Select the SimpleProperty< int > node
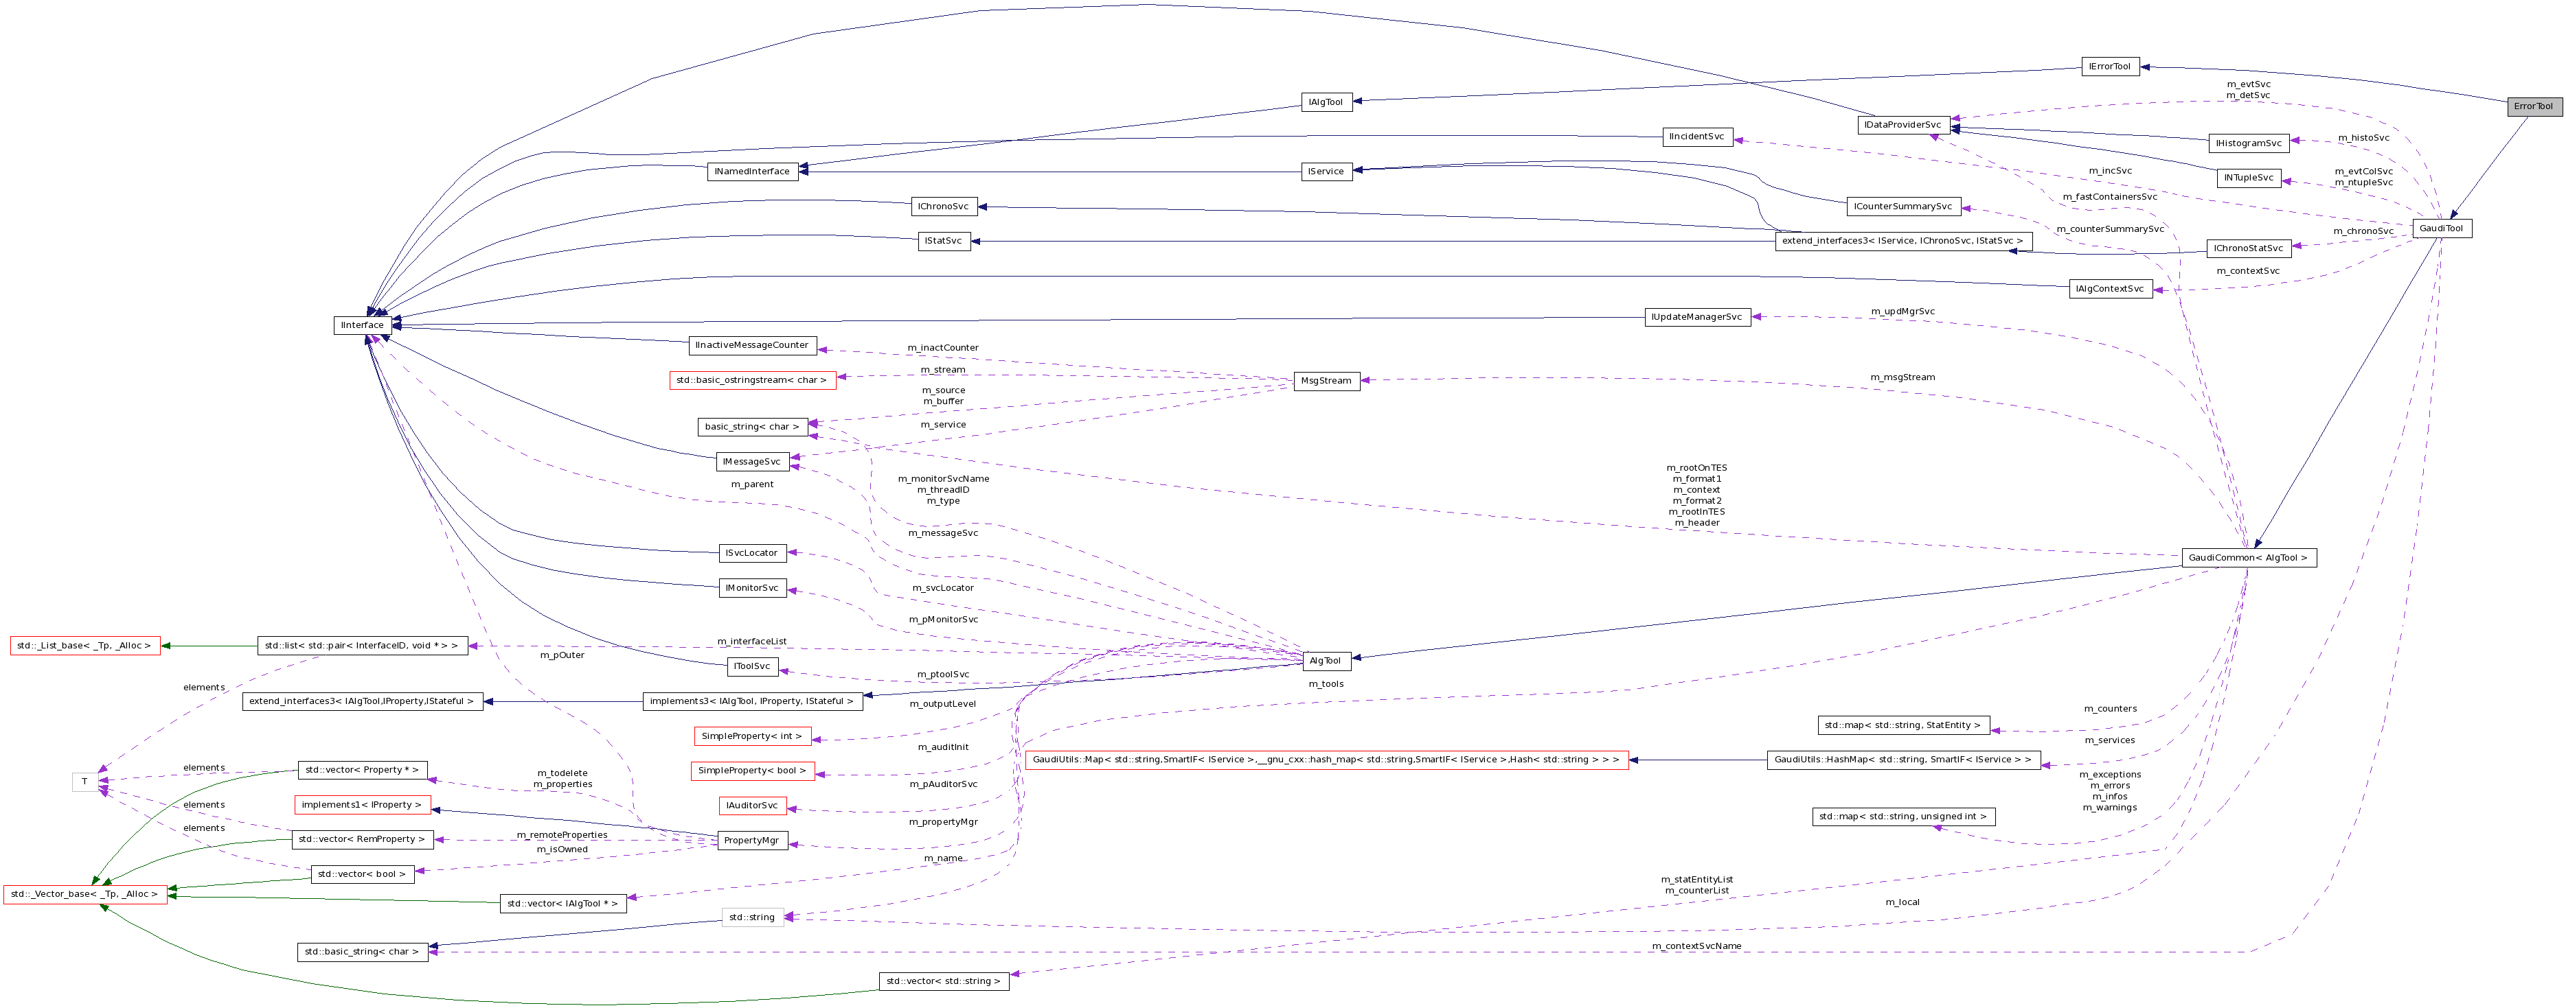This screenshot has height=1008, width=2566. (x=754, y=736)
